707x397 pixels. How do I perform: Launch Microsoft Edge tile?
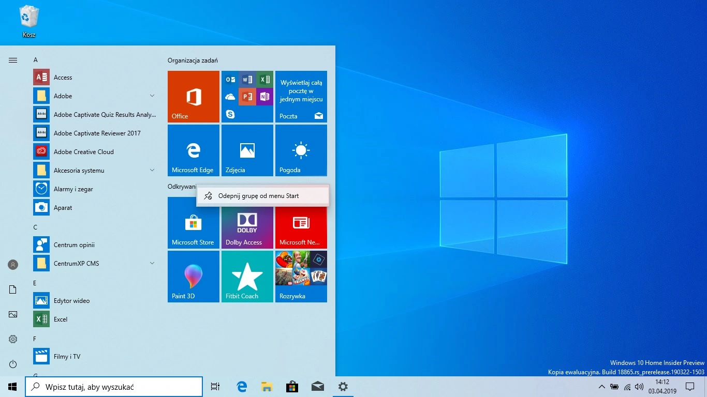[193, 150]
